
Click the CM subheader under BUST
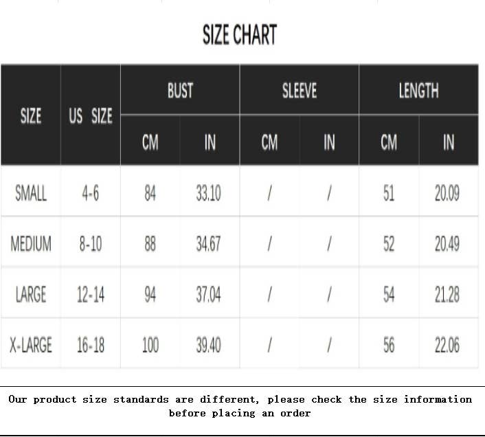coord(150,142)
